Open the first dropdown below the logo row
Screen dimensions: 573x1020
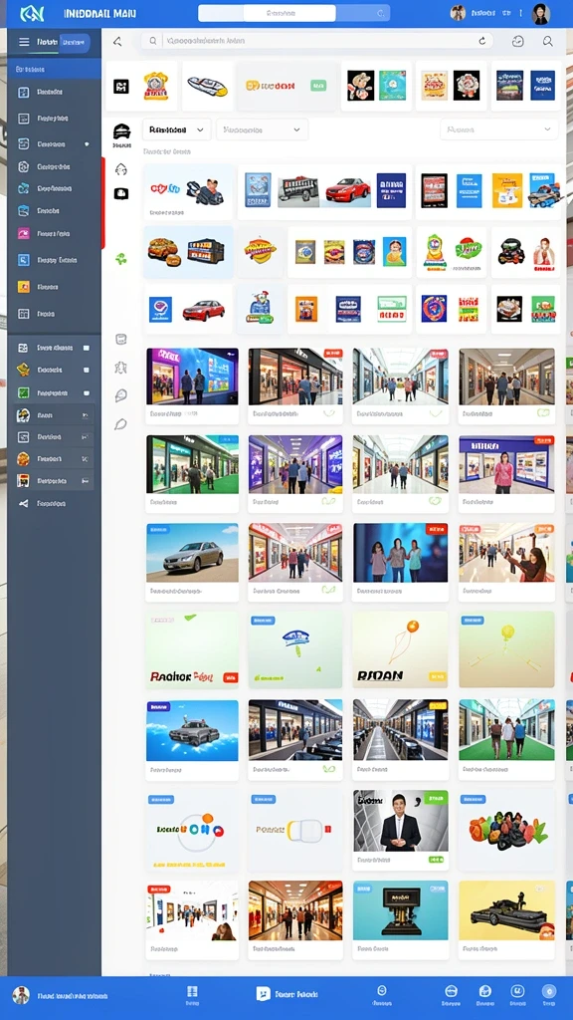[x=177, y=130]
